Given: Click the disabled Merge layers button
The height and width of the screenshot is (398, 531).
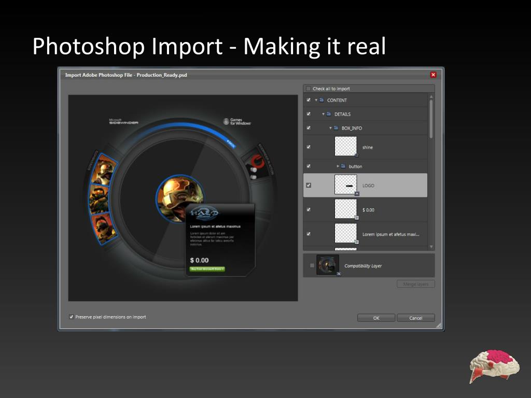Looking at the screenshot, I should pyautogui.click(x=416, y=284).
